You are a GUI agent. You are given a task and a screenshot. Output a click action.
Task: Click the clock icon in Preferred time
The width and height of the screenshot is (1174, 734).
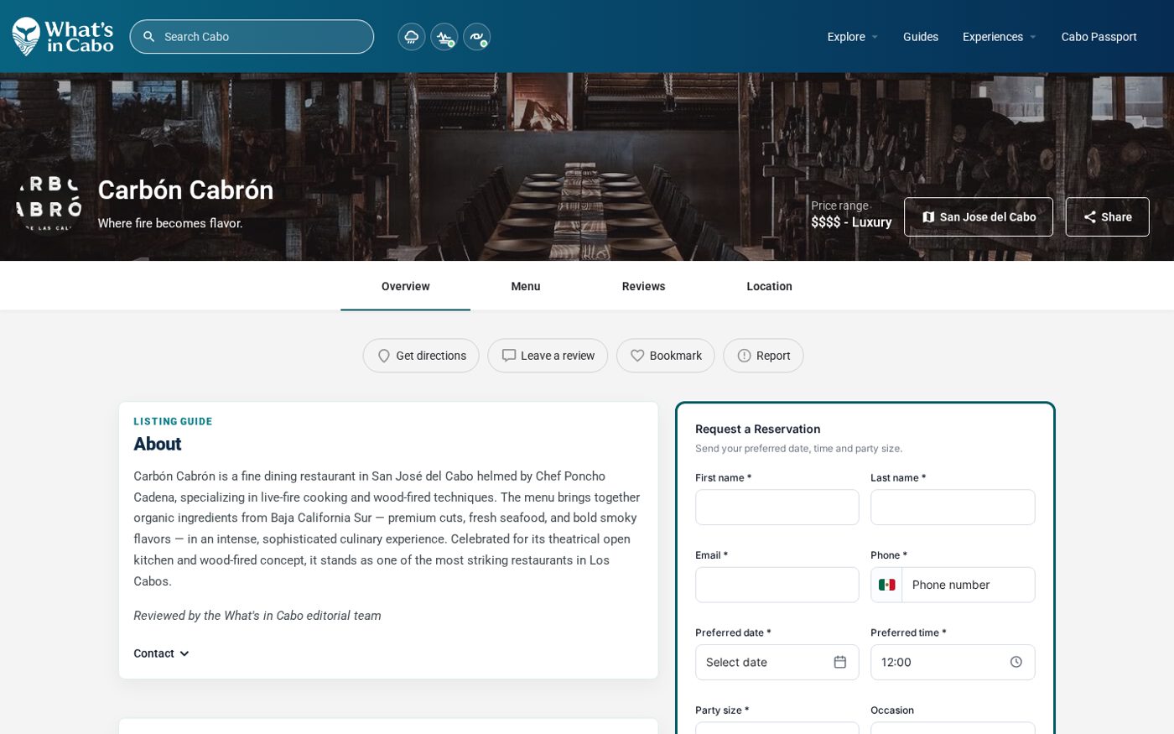1016,662
